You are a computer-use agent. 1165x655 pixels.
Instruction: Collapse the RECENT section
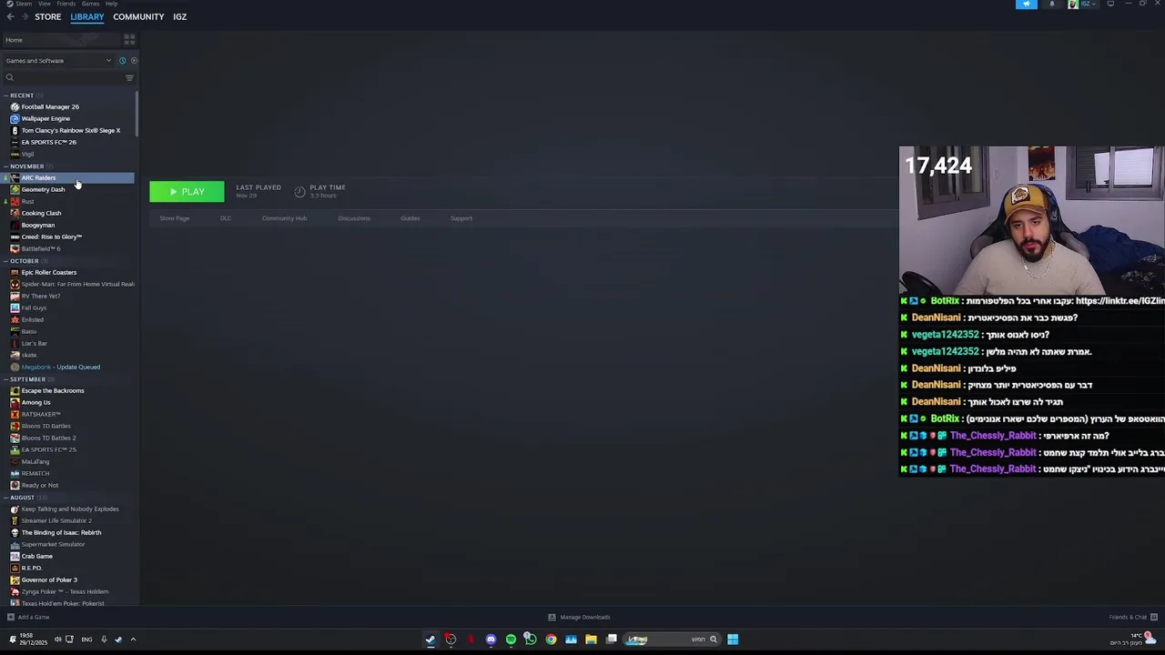point(22,96)
